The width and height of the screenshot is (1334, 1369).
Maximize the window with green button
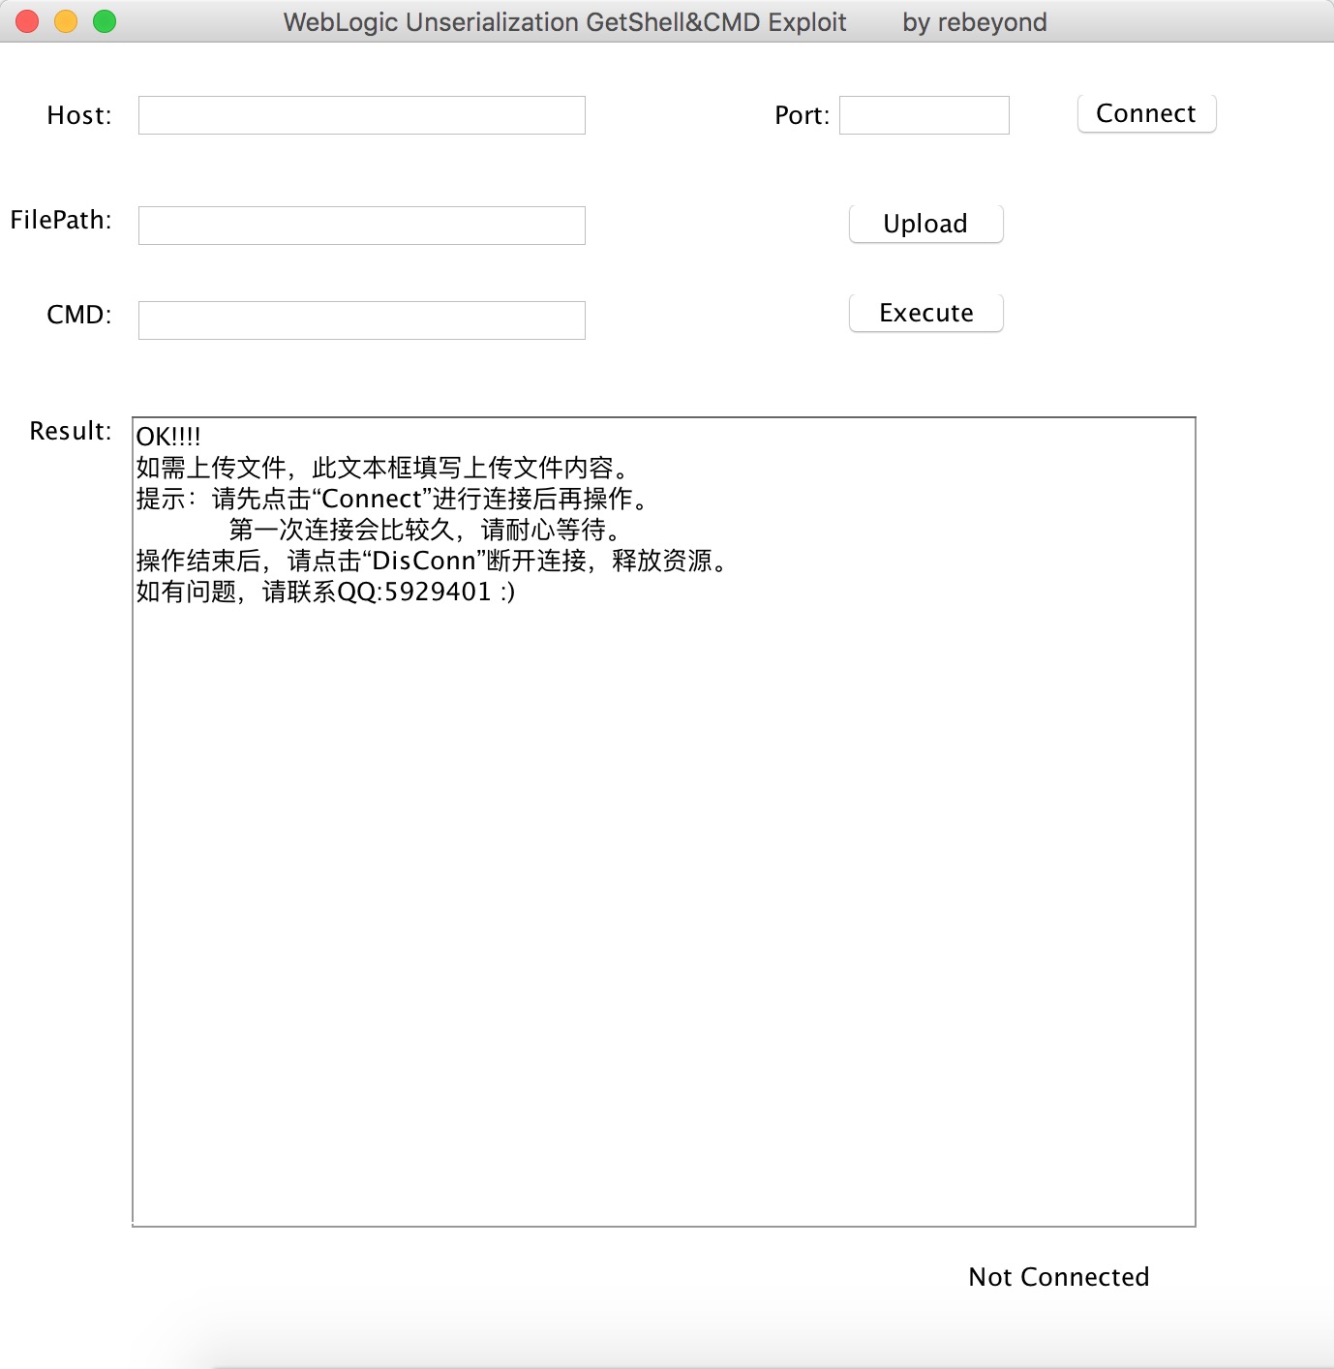click(105, 21)
